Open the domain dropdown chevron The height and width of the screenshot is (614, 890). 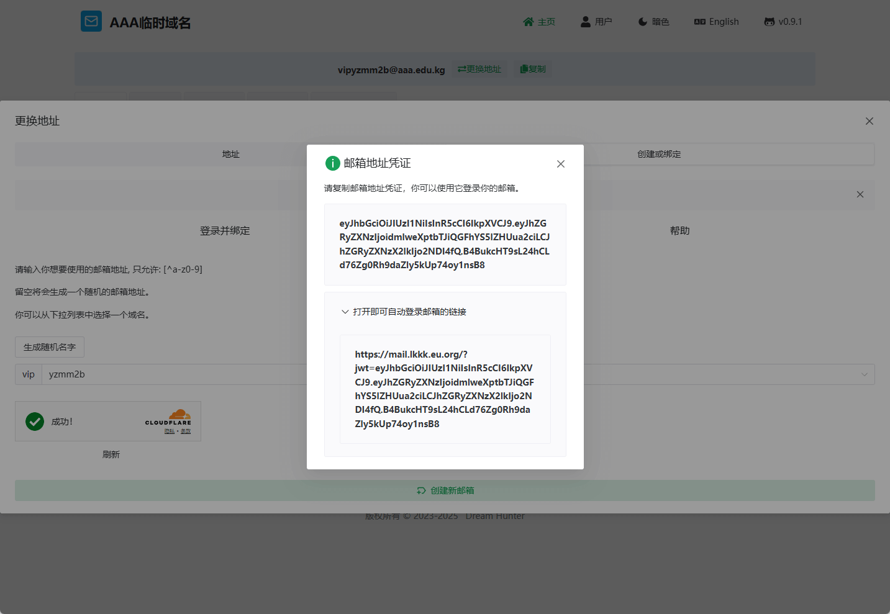(865, 374)
